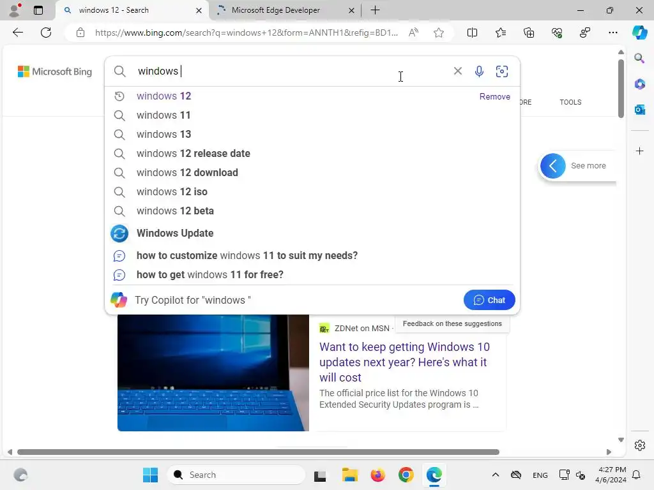Open visual search camera icon

pos(502,71)
